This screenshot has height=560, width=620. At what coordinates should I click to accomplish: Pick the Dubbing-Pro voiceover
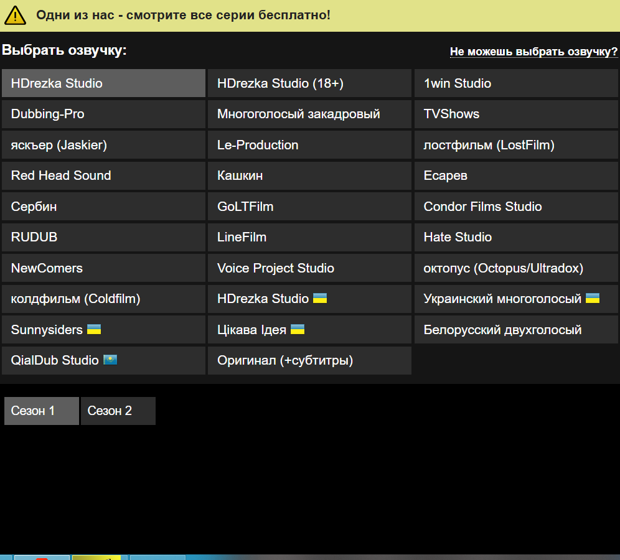[x=103, y=114]
